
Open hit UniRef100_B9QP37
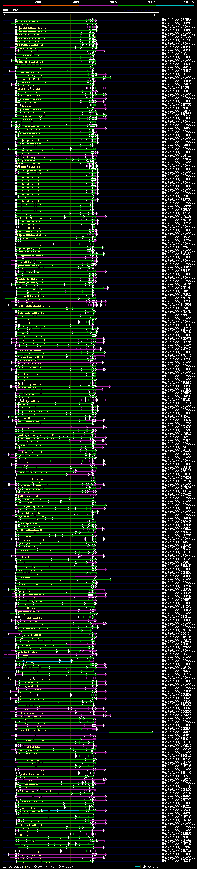point(177,50)
